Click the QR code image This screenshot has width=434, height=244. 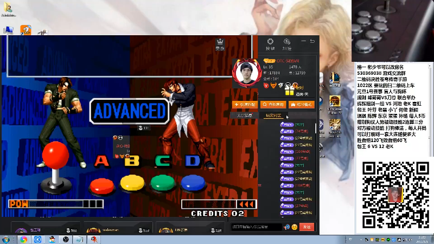tap(395, 195)
